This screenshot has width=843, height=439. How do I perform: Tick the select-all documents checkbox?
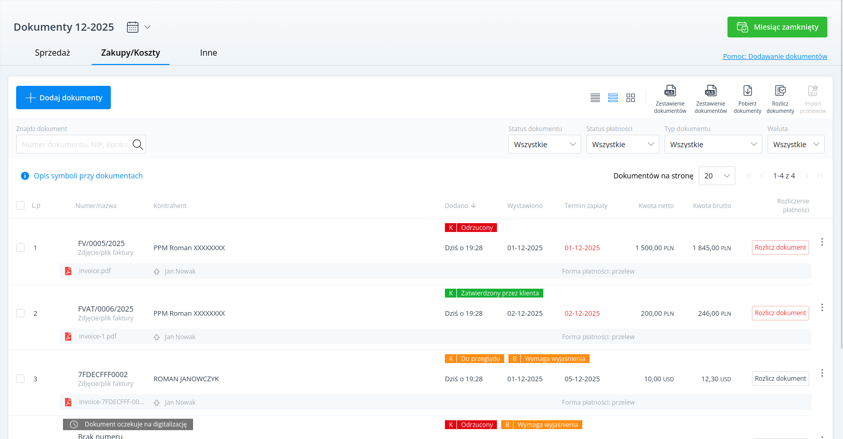point(20,205)
